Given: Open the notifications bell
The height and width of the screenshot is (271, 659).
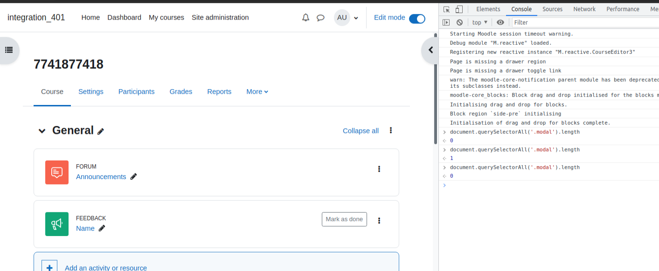Looking at the screenshot, I should coord(305,18).
